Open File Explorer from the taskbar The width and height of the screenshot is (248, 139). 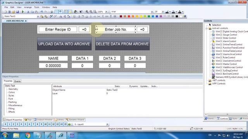[16, 136]
